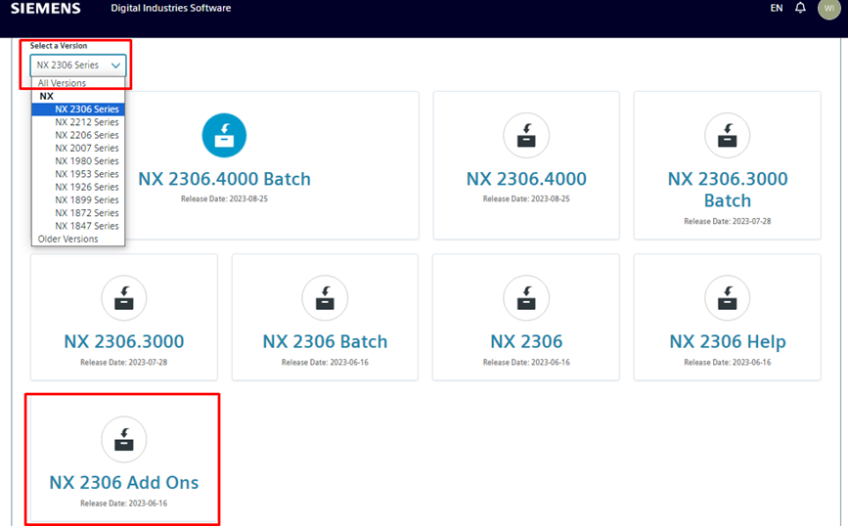
Task: Click the NX 2306.3000 download icon
Action: click(124, 298)
